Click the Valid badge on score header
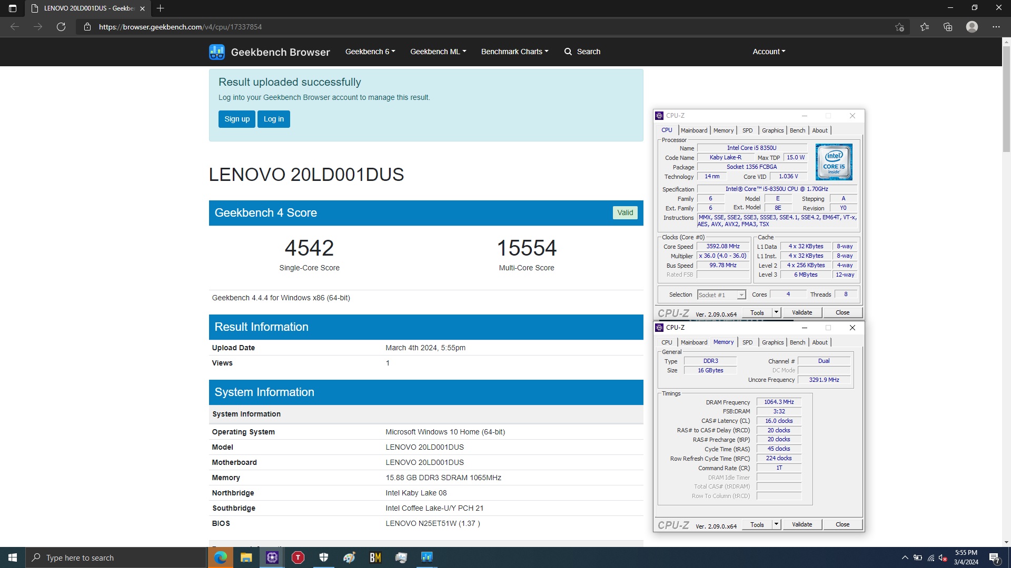Viewport: 1011px width, 568px height. [x=625, y=212]
